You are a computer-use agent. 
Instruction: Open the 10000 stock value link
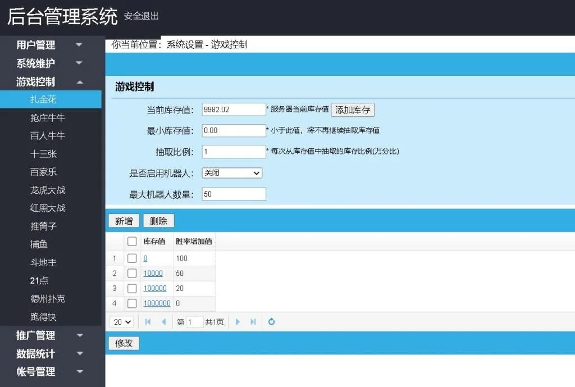(x=152, y=273)
